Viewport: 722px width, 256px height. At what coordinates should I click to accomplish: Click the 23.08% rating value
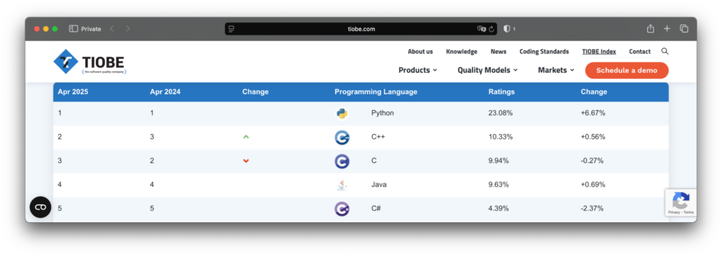coord(501,113)
